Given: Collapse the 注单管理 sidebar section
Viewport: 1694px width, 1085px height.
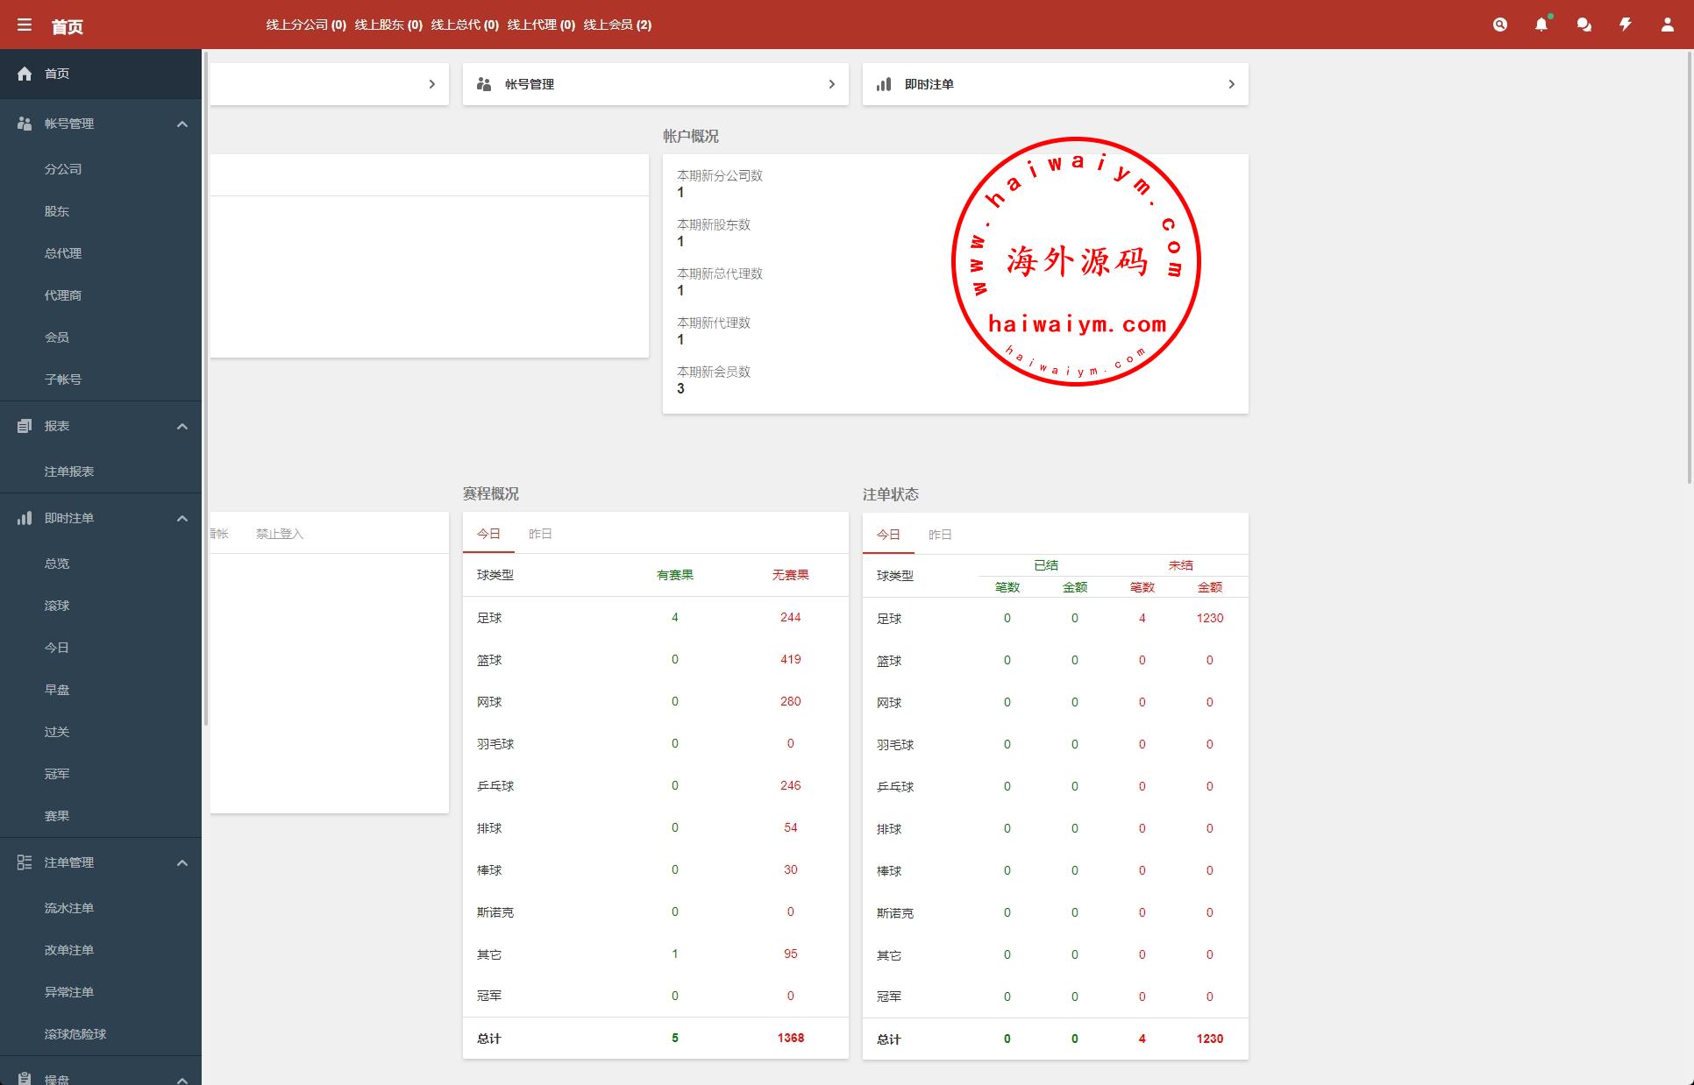Looking at the screenshot, I should pos(182,863).
